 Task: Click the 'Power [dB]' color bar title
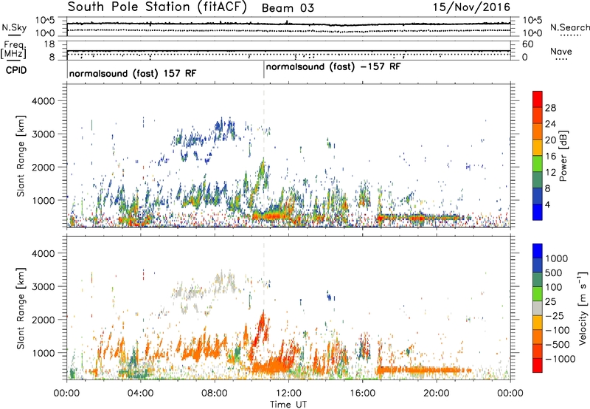click(x=563, y=156)
